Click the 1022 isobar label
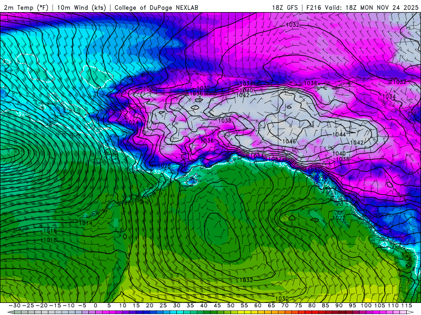The width and height of the screenshot is (421, 315). coord(339,218)
